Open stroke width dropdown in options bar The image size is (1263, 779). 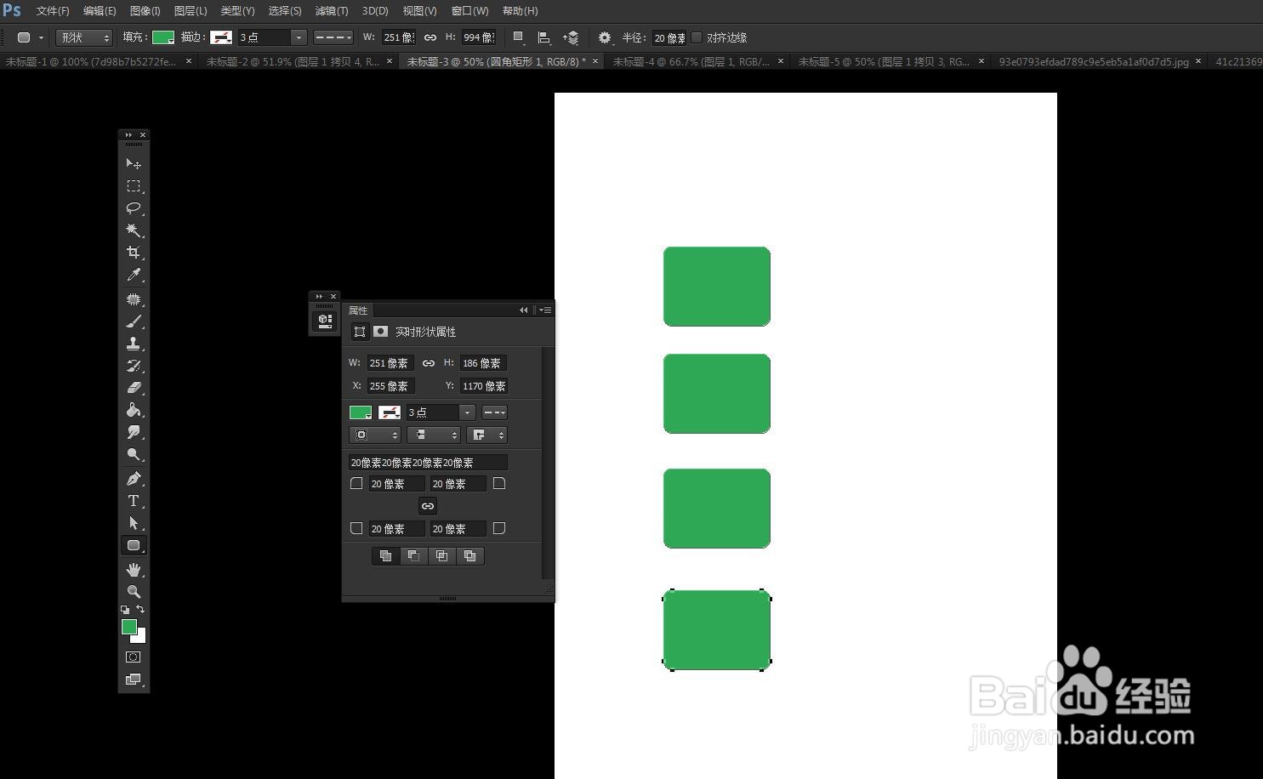point(298,37)
